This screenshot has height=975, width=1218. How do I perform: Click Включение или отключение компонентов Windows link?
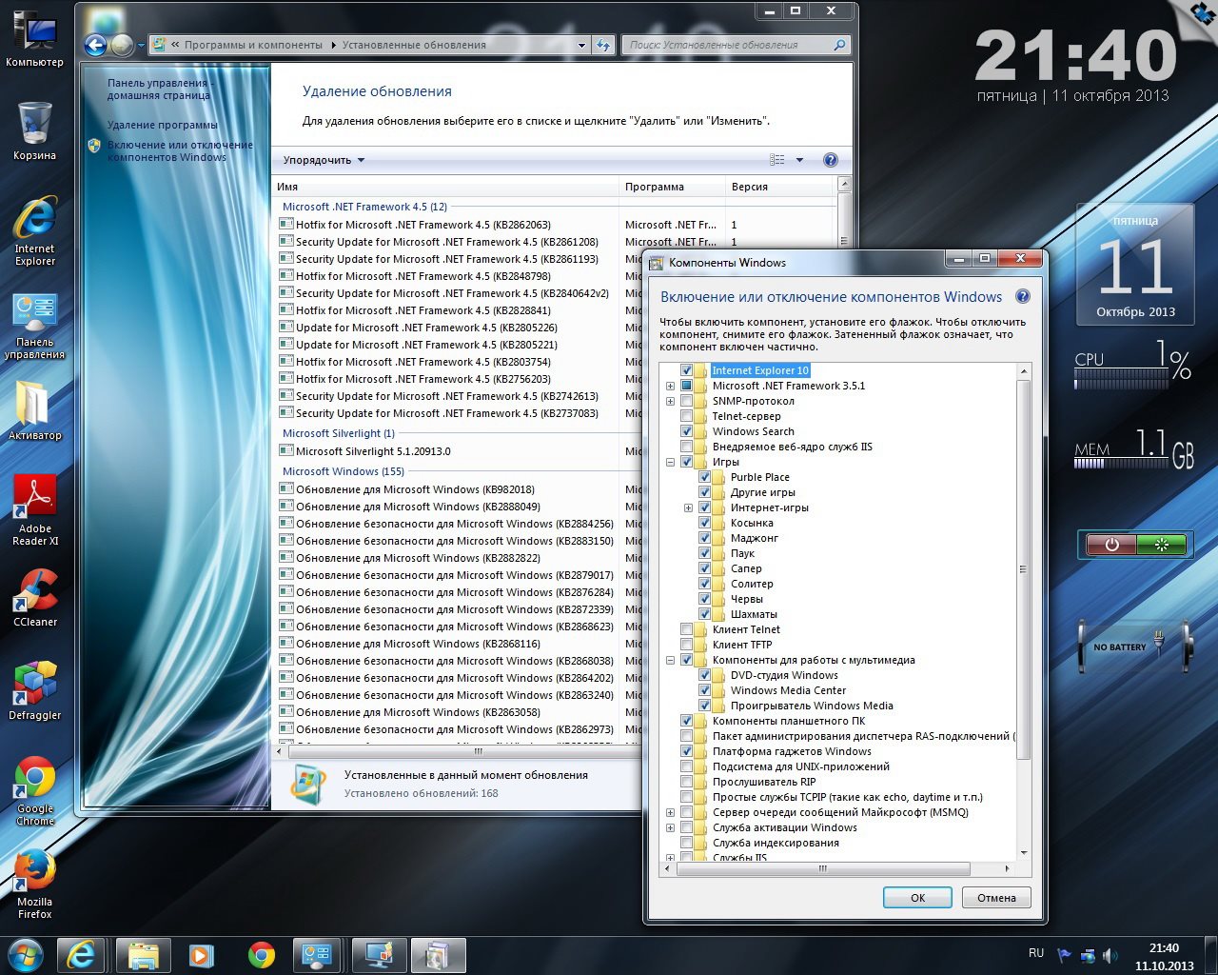pos(179,151)
